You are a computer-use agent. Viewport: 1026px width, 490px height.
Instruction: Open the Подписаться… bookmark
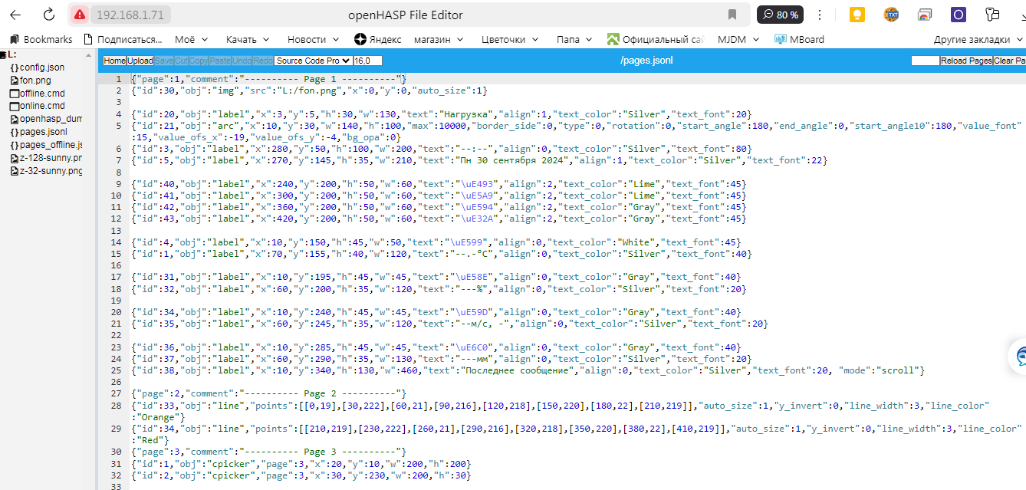(x=123, y=39)
